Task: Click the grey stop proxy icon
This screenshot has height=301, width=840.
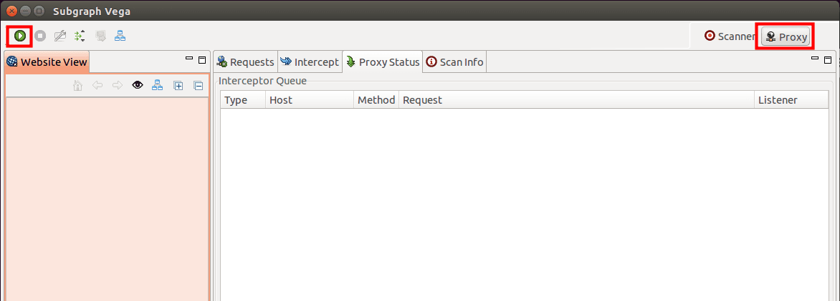Action: click(x=40, y=36)
